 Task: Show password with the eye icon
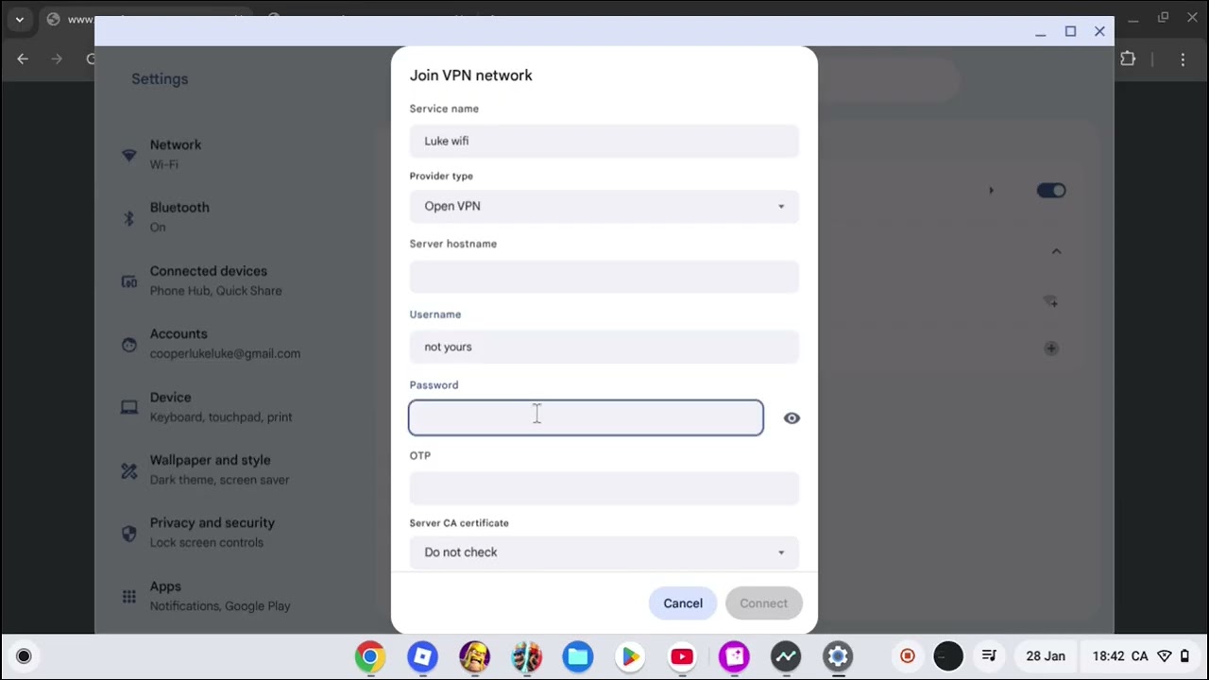pos(792,418)
